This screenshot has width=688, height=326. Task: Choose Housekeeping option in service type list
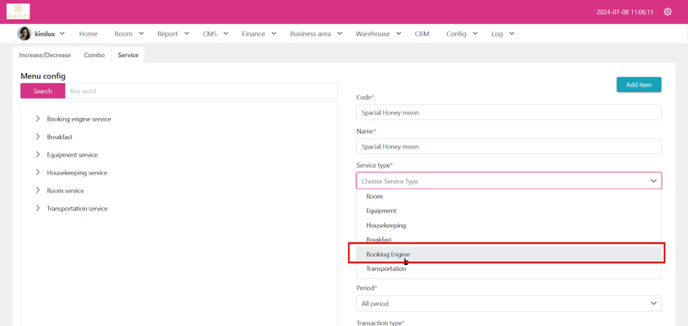click(386, 225)
